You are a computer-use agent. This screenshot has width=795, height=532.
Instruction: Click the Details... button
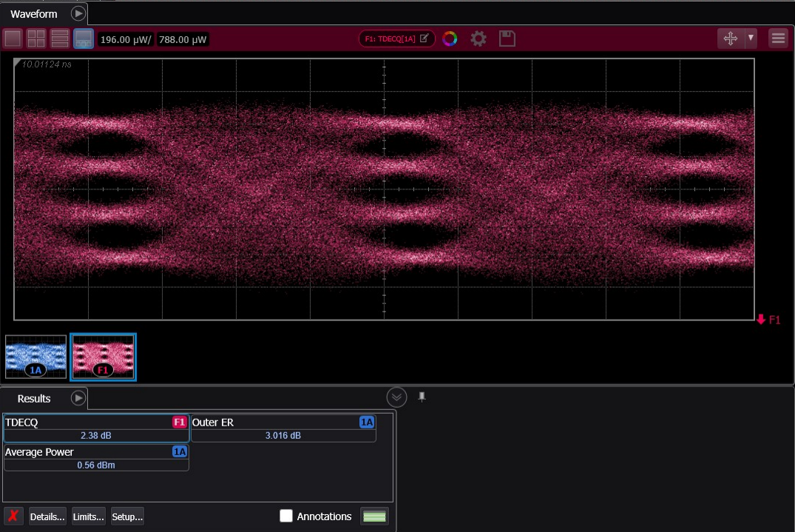pos(47,516)
